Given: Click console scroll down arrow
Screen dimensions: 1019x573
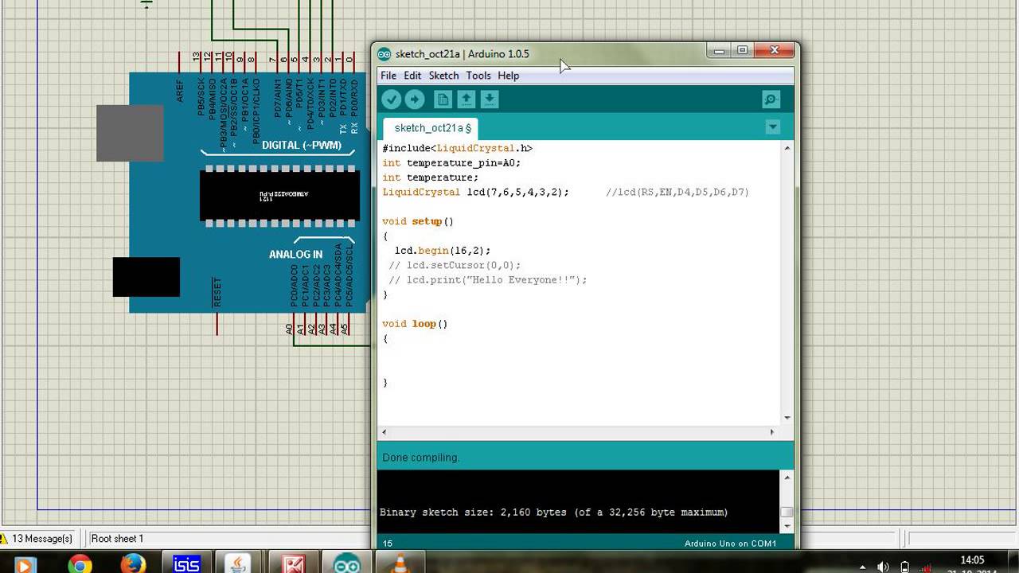Looking at the screenshot, I should pyautogui.click(x=787, y=526).
